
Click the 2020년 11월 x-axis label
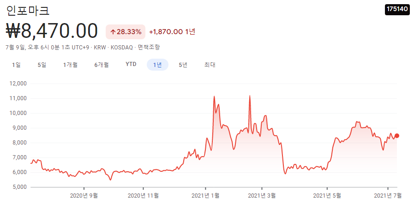coord(143,196)
